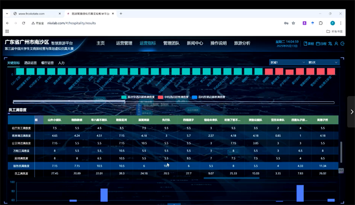Toggle the teal legend entry in chart
The height and width of the screenshot is (205, 355).
tap(138, 97)
